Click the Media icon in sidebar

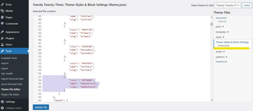pos(2,11)
